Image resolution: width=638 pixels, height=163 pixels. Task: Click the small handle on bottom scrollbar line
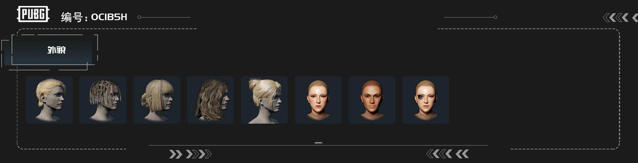pos(318,143)
